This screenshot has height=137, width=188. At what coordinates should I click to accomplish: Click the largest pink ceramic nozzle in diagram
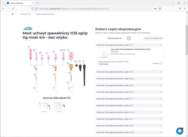[x=71, y=56]
